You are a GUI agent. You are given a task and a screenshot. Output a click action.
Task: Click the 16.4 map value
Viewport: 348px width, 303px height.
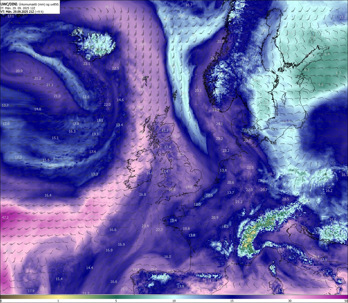click(x=48, y=195)
